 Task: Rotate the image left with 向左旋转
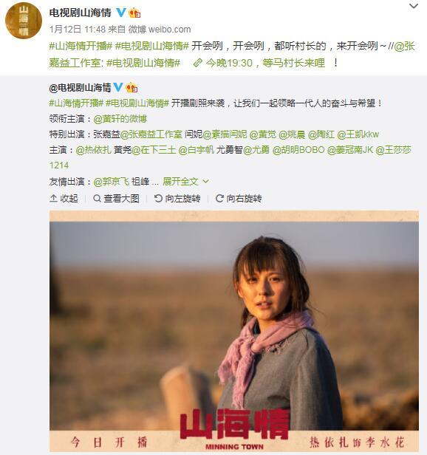tap(177, 199)
